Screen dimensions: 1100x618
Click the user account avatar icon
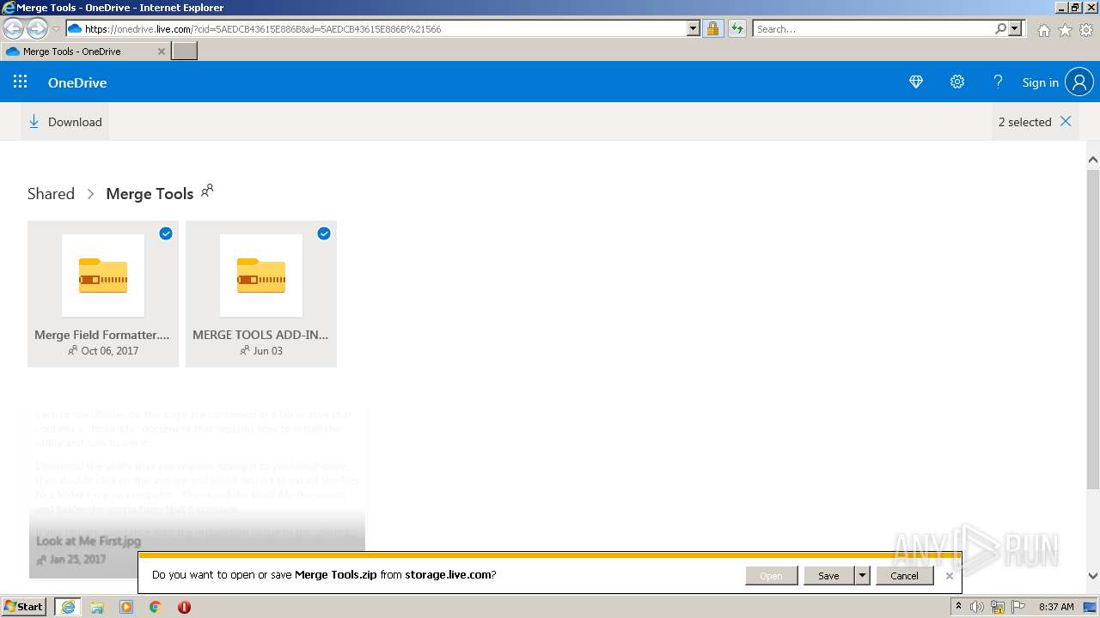pyautogui.click(x=1079, y=82)
